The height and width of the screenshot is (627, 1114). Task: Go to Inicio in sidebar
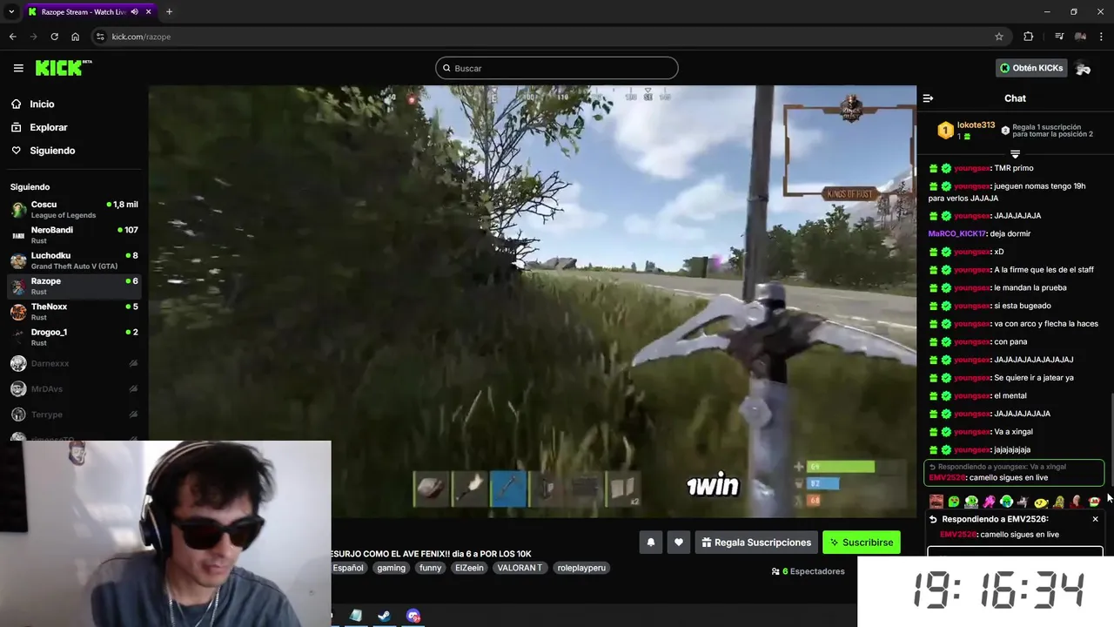click(42, 104)
